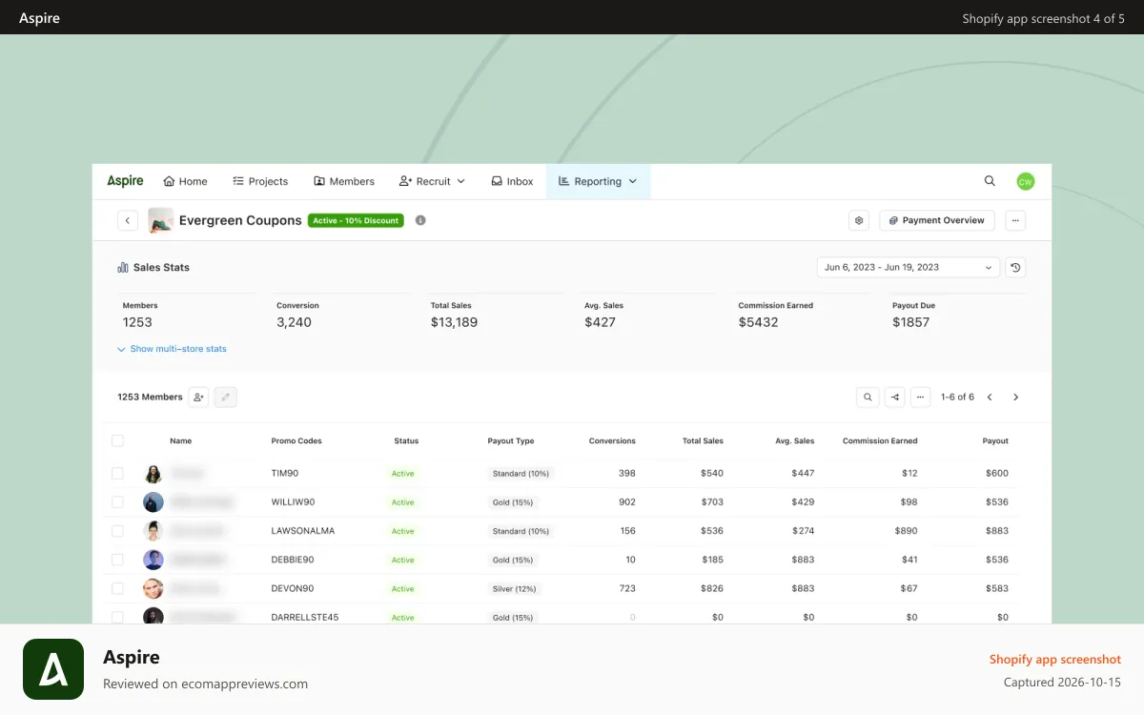Click Total Sales stat $13,189
The height and width of the screenshot is (715, 1144).
pos(454,322)
